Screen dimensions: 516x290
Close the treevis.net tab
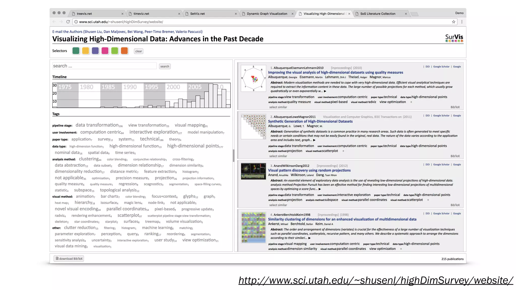122,14
